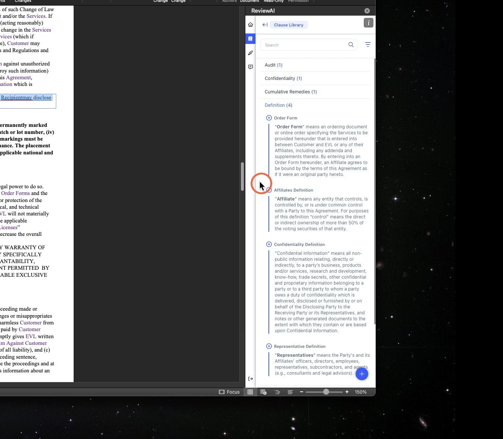Insert the Representative Definition clause with plus icon
The image size is (503, 439).
point(269,346)
